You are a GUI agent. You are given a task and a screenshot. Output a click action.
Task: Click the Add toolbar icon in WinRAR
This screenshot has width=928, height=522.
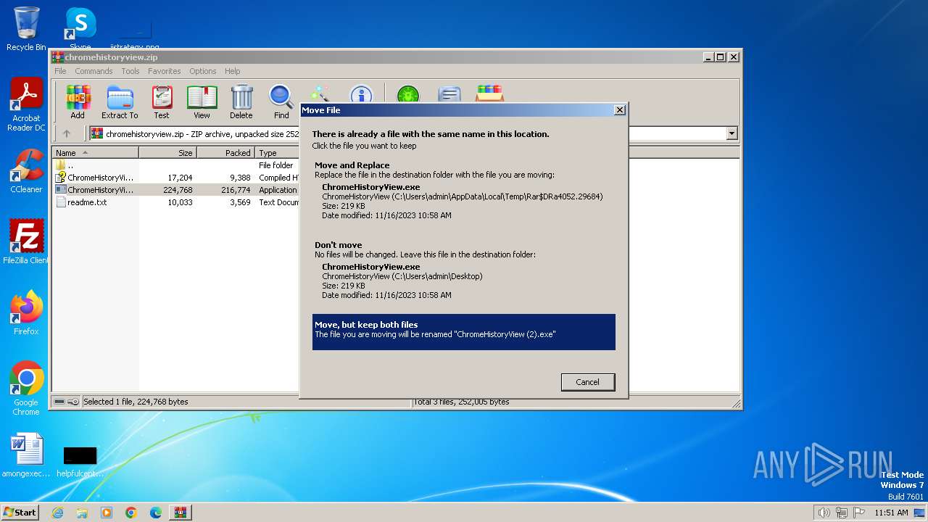click(x=78, y=101)
